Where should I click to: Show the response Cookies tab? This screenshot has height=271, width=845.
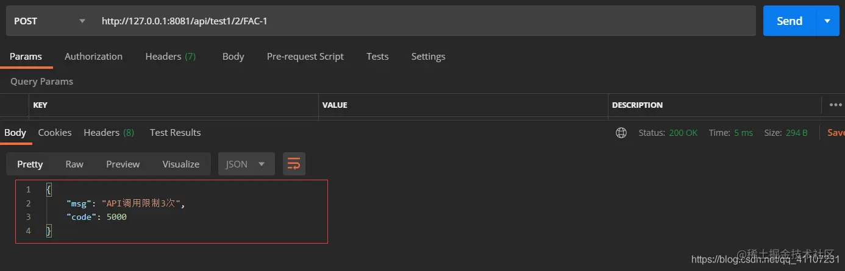tap(55, 132)
